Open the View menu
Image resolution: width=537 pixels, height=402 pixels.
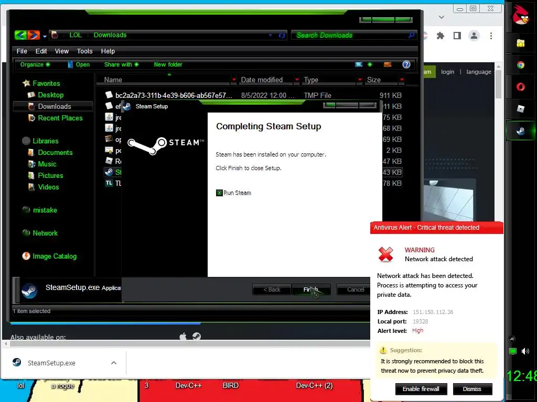62,51
